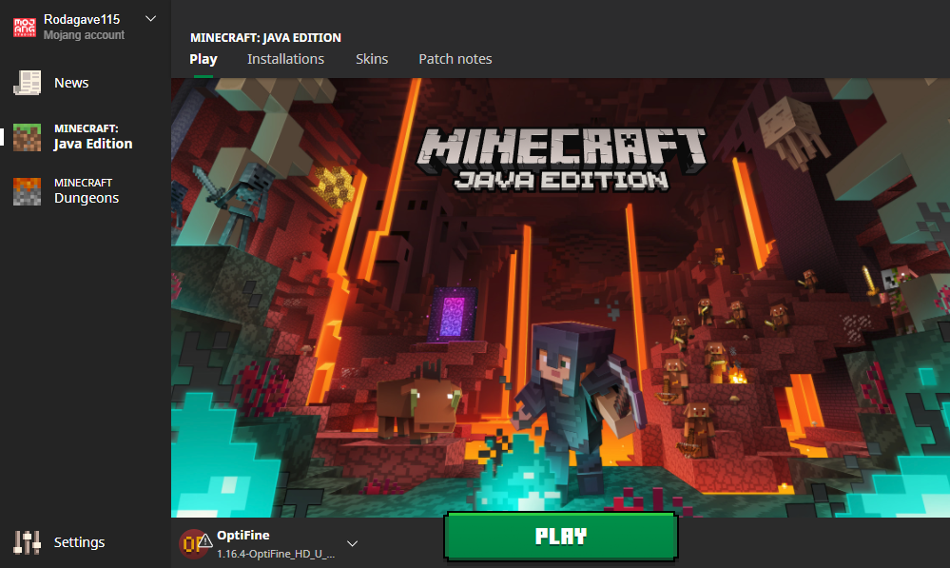
Task: Open the Settings sliders icon
Action: (27, 542)
